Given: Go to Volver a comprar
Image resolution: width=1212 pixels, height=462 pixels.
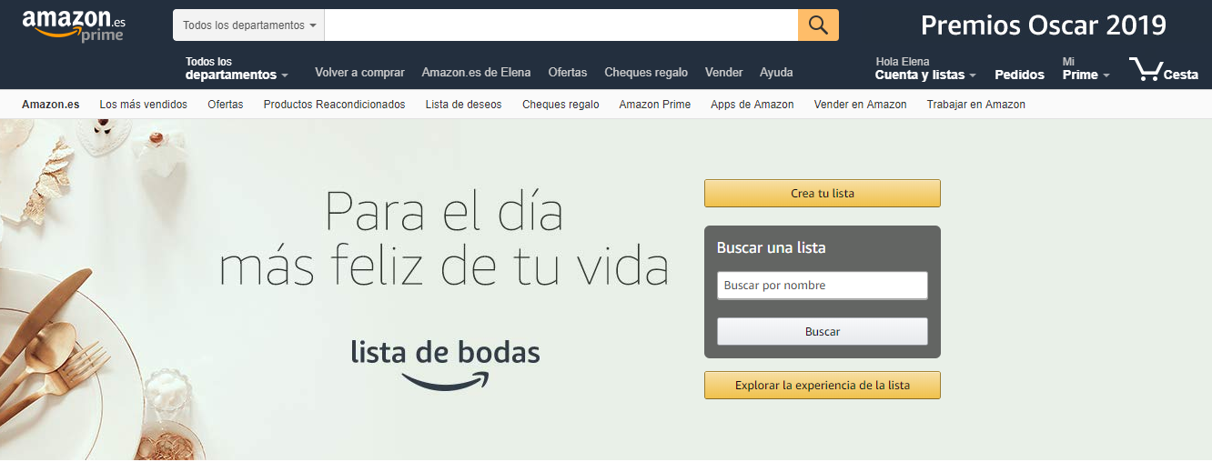Looking at the screenshot, I should 359,72.
